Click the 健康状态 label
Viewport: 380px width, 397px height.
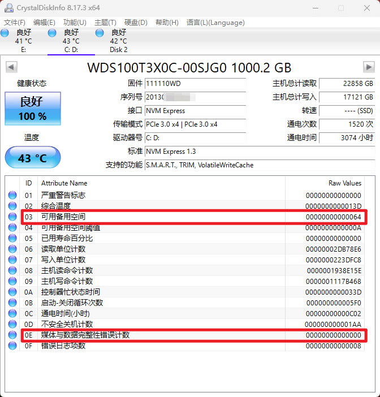(x=32, y=83)
